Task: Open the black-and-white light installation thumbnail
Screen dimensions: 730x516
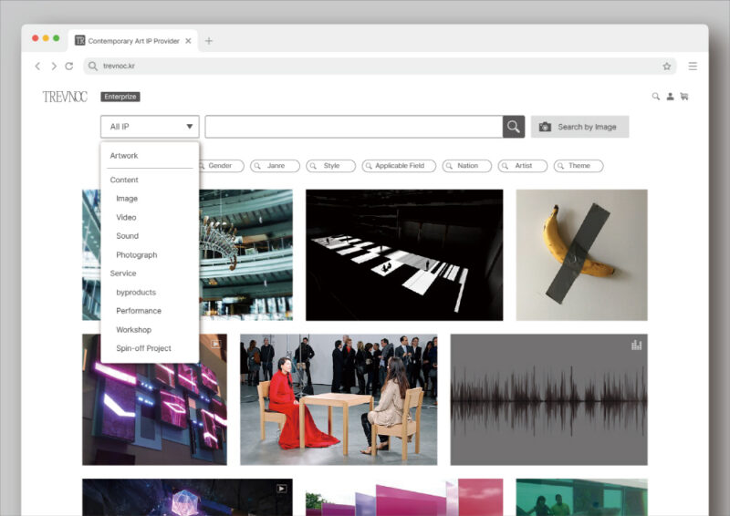Action: click(404, 255)
